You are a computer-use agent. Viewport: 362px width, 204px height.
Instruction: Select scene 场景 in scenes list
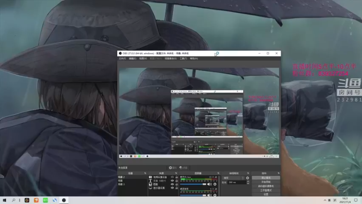(x=132, y=180)
